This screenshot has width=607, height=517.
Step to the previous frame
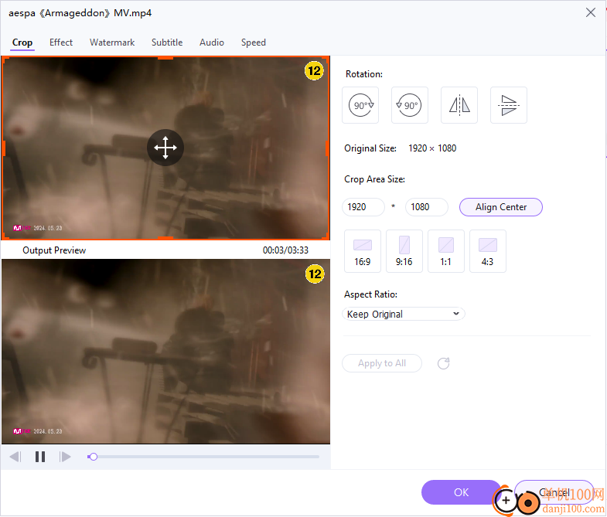point(15,457)
